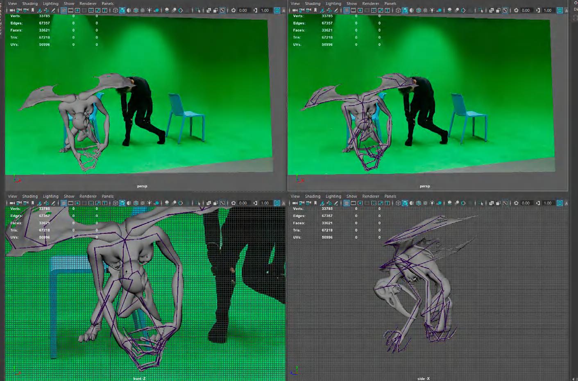Image resolution: width=578 pixels, height=381 pixels.
Task: Click Tris count 67218 in side -X panel
Action: [327, 230]
